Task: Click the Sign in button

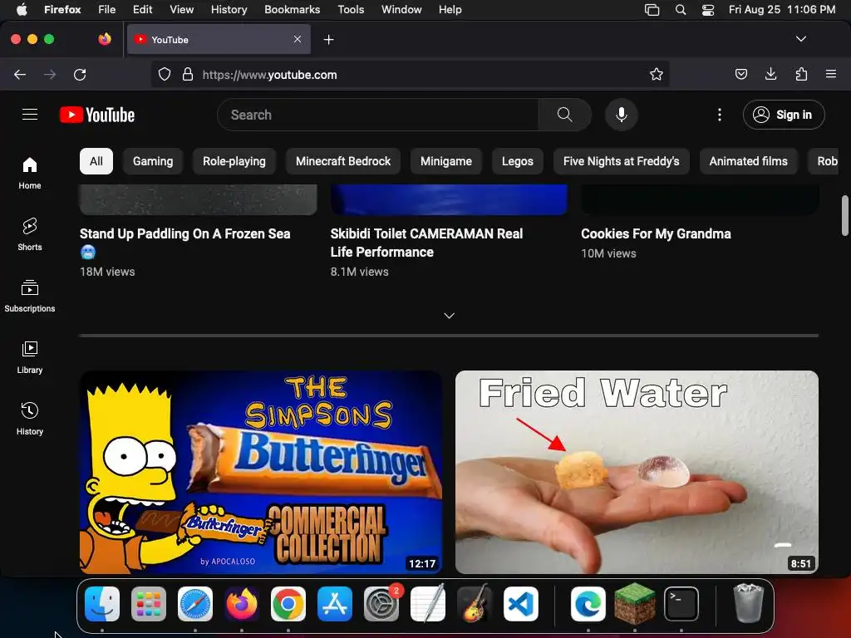Action: (784, 115)
